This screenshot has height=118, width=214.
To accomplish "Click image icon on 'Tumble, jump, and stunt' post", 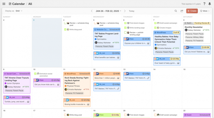I will 28,102.
